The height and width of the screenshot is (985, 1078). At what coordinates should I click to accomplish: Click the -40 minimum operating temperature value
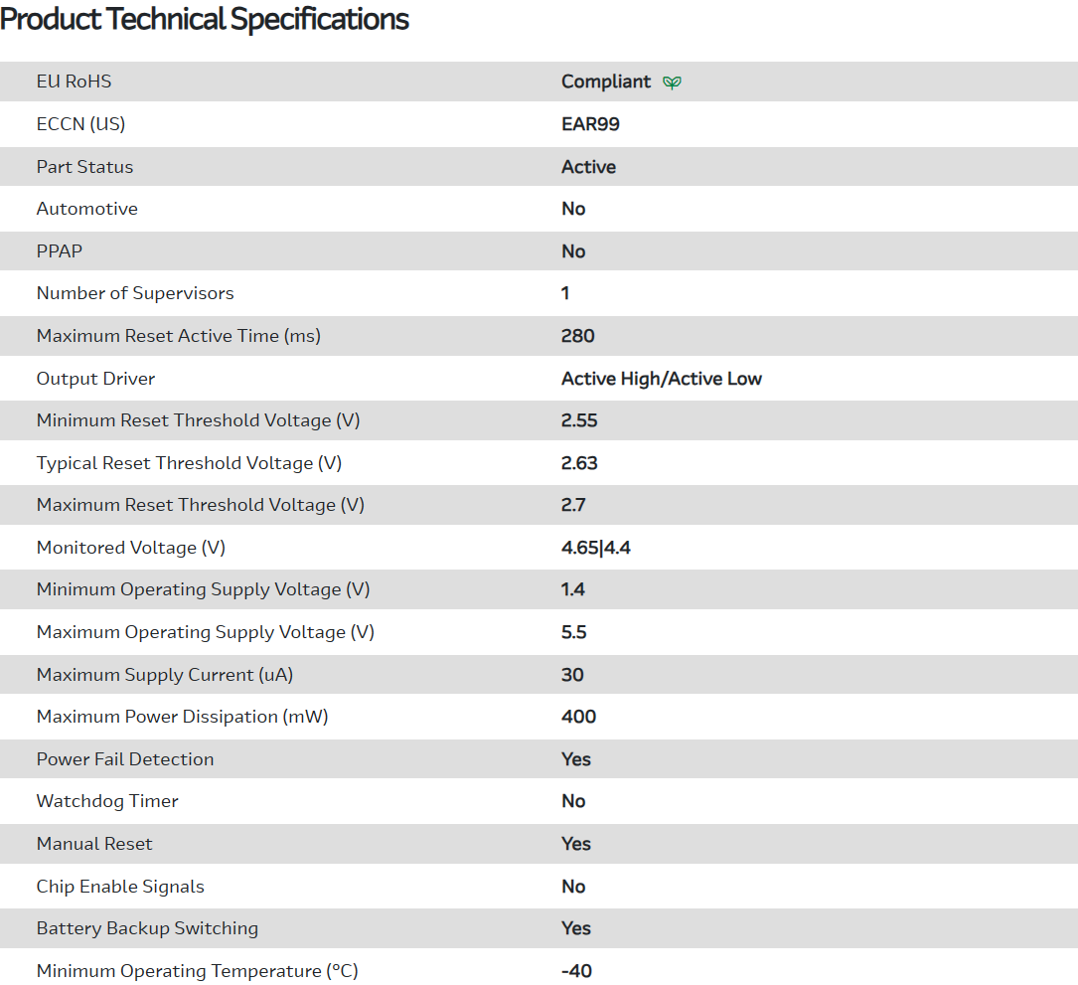[x=576, y=971]
